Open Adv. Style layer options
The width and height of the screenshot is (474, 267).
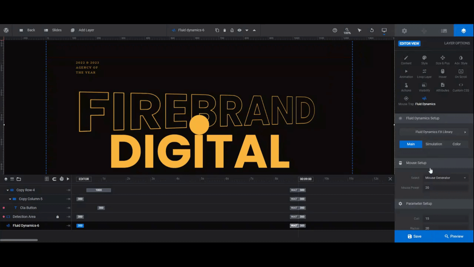coord(461,60)
